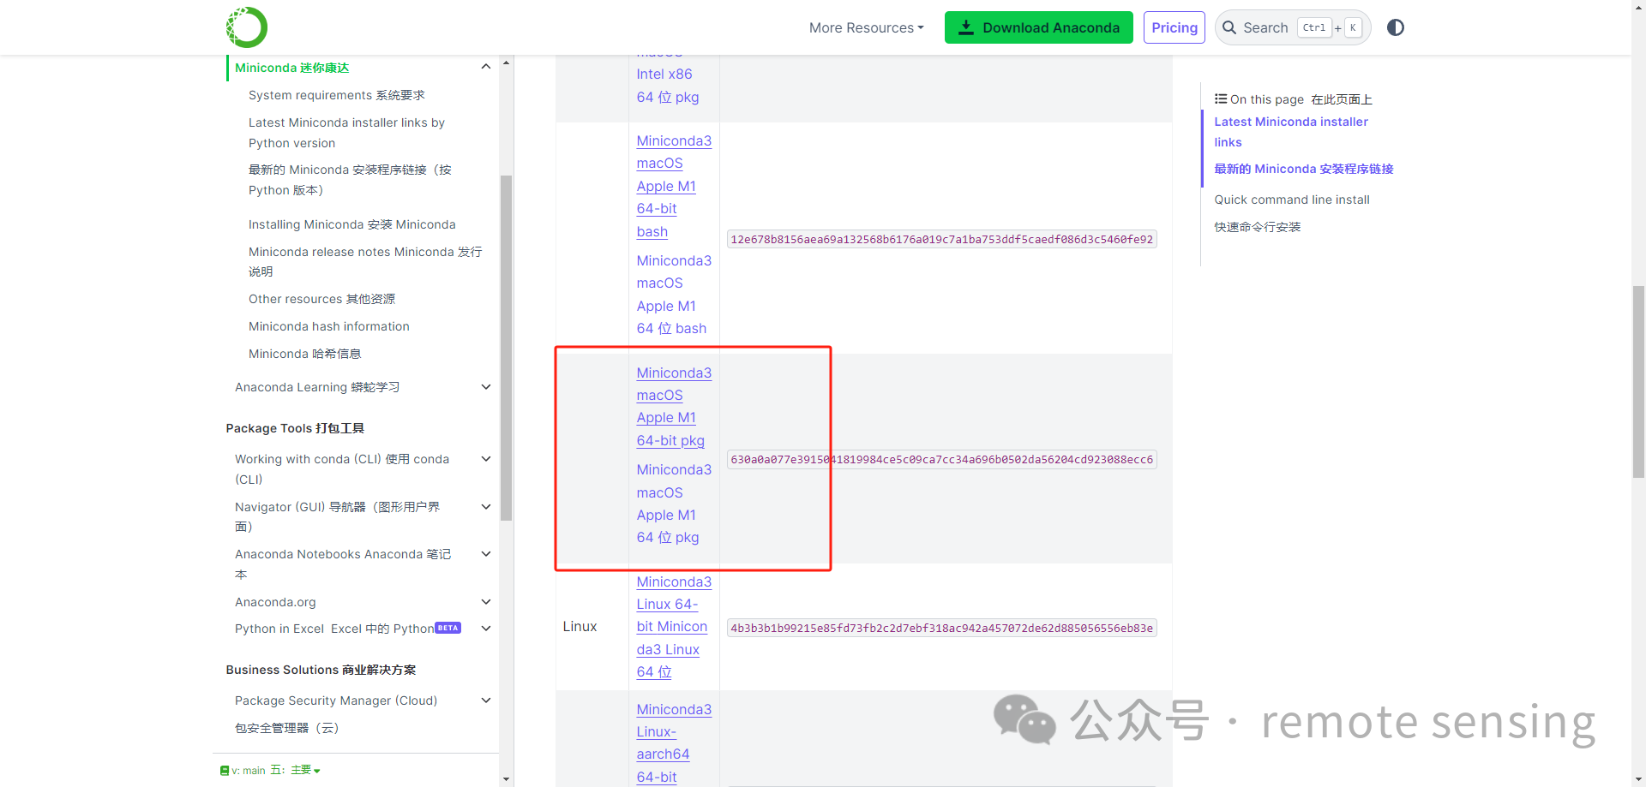Click the Download Anaconda button
This screenshot has height=787, width=1646.
pos(1038,27)
